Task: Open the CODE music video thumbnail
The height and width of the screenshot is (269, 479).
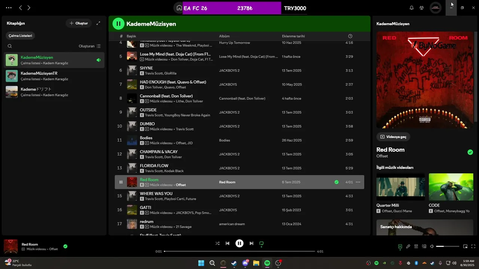Action: pyautogui.click(x=451, y=187)
